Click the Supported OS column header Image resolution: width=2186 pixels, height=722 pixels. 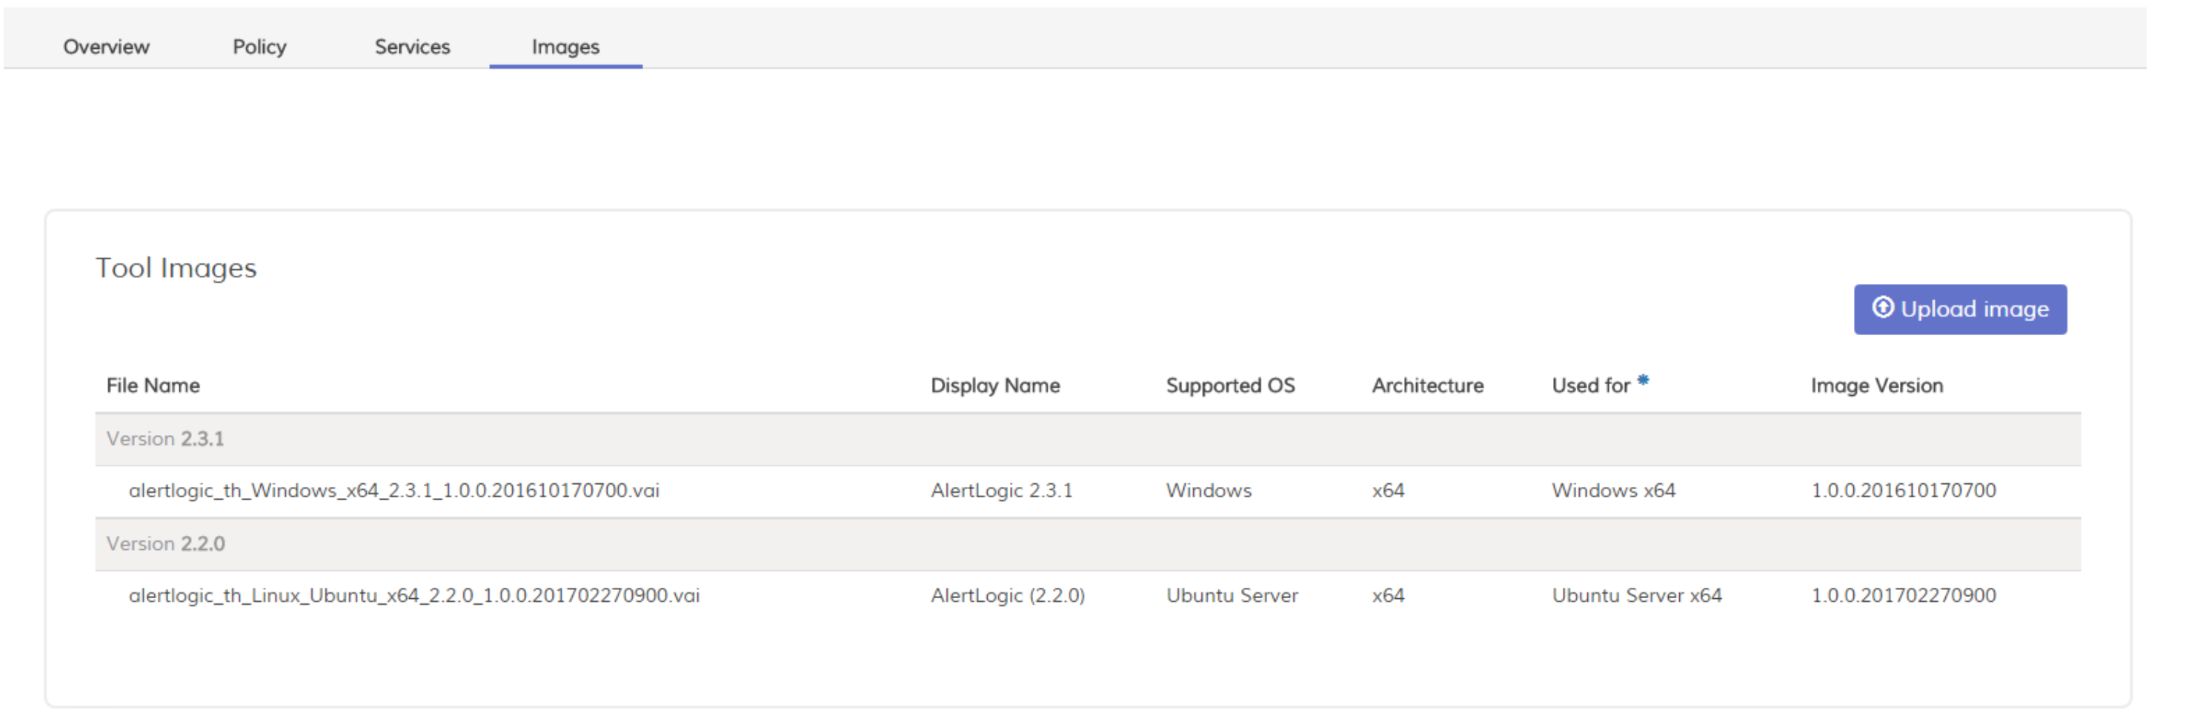1229,385
